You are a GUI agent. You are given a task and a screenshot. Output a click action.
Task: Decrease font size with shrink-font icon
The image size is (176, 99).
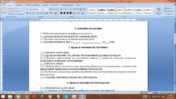tap(54, 9)
